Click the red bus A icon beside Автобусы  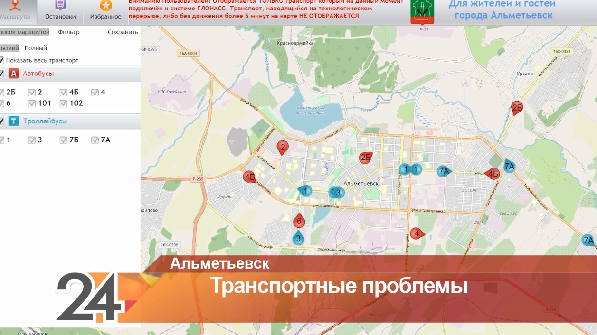click(x=14, y=74)
